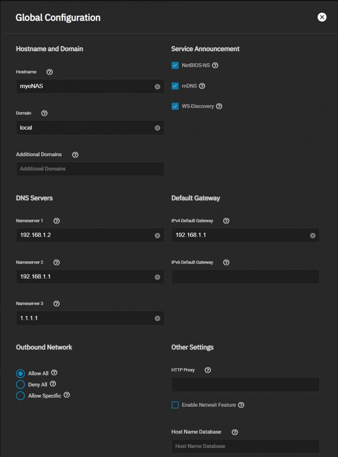Viewport: 338px width, 457px height.
Task: Clear the Hostname field with X icon
Action: click(157, 87)
